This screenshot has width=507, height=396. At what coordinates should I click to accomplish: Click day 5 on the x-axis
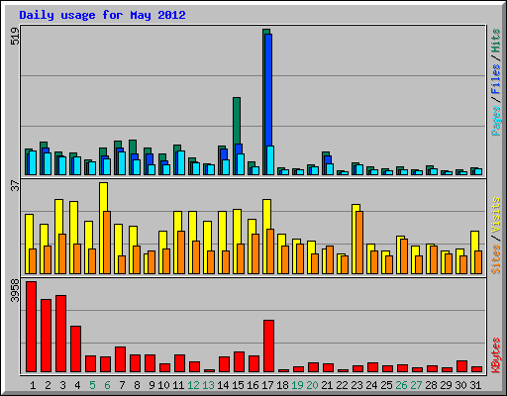point(92,385)
